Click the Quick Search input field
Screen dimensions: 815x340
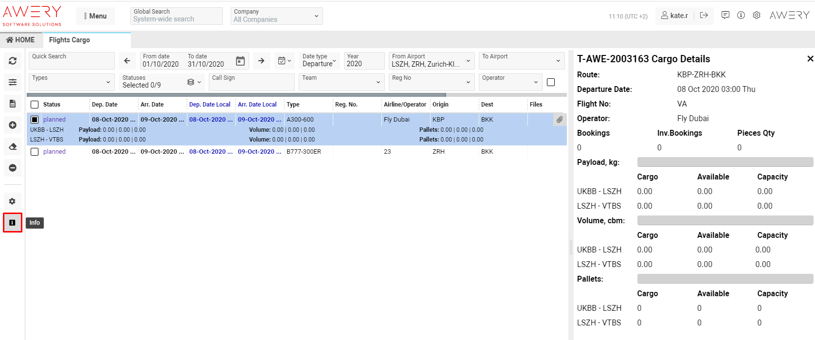[x=72, y=61]
